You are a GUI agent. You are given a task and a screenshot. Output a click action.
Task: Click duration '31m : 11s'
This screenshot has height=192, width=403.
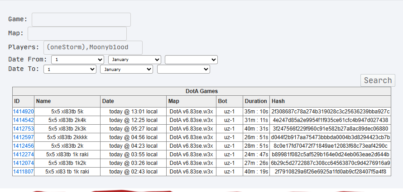[x=256, y=120]
